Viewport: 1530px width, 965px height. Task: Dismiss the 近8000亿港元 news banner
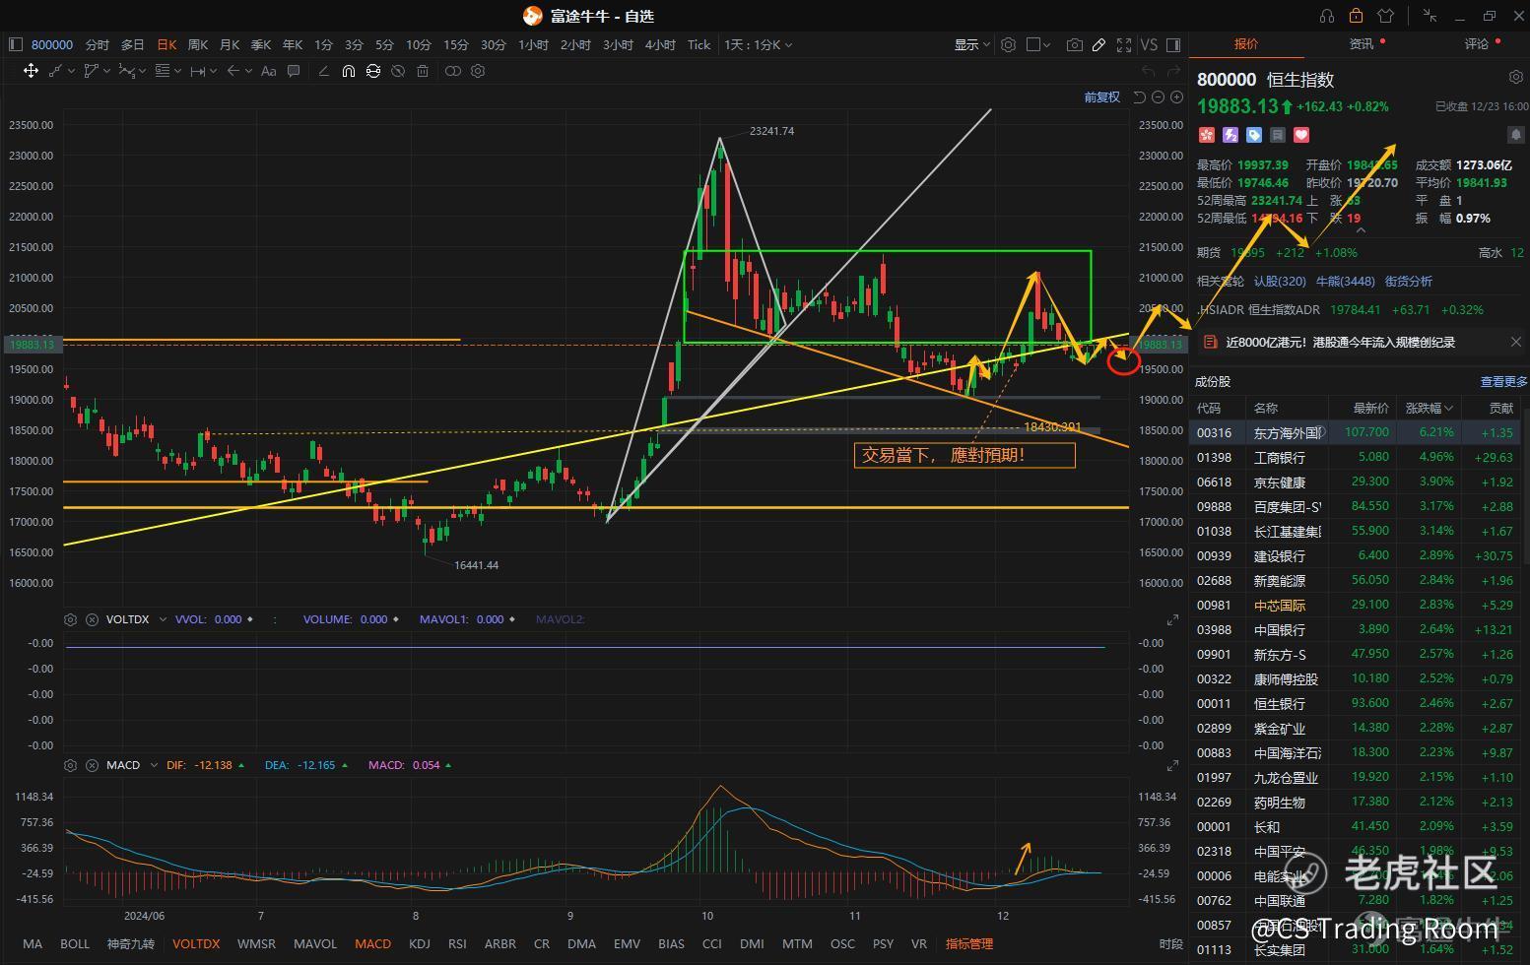[x=1515, y=342]
